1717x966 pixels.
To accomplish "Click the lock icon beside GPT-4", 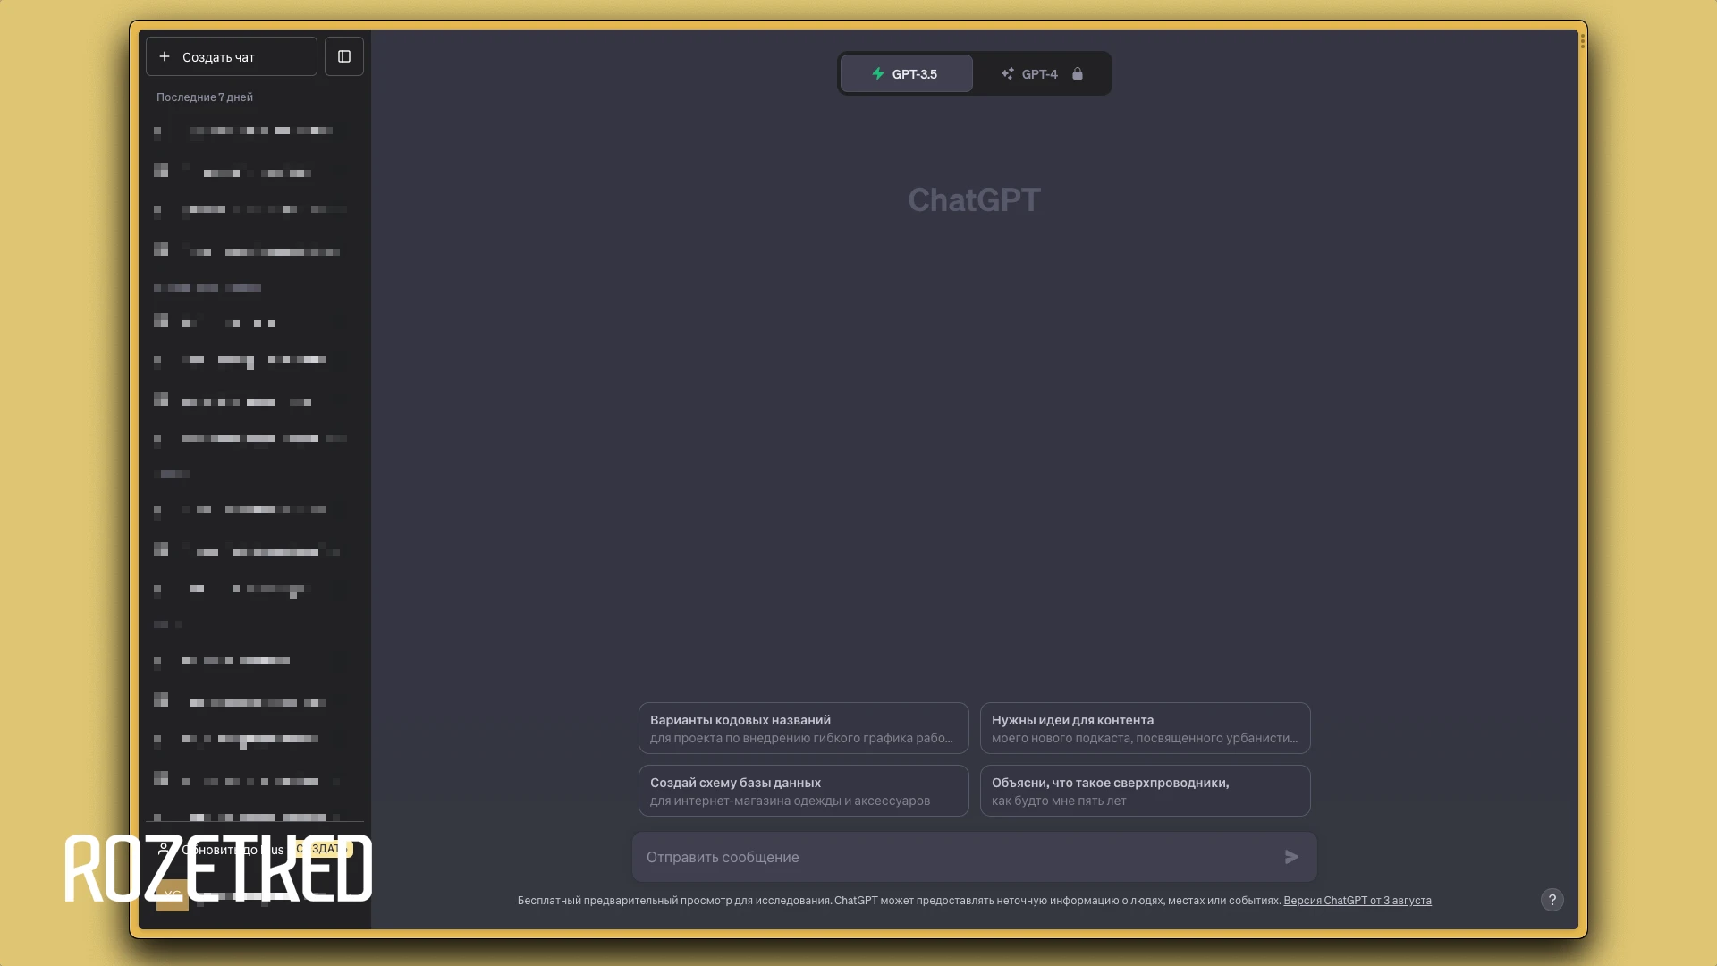I will pos(1078,73).
